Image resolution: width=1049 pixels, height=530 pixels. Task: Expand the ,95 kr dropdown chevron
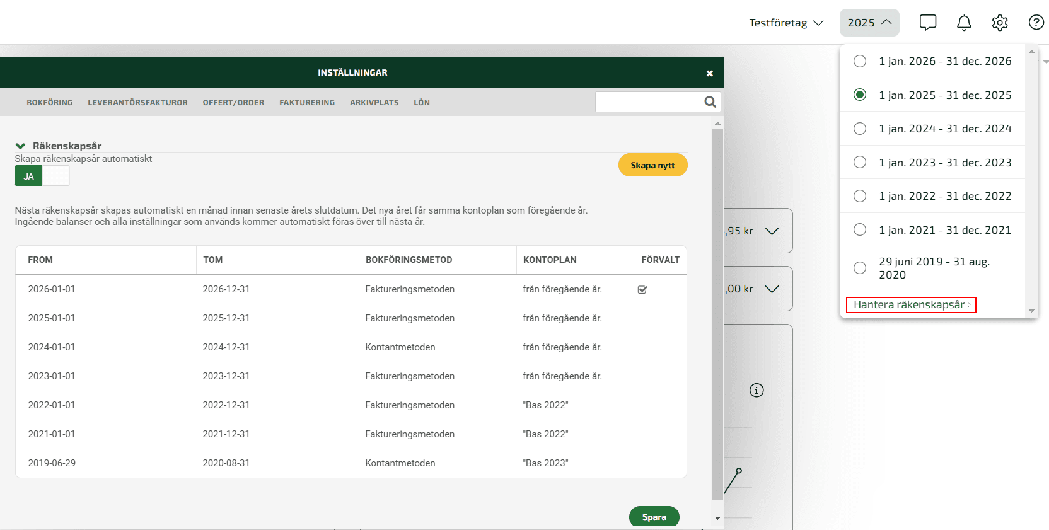click(x=772, y=231)
